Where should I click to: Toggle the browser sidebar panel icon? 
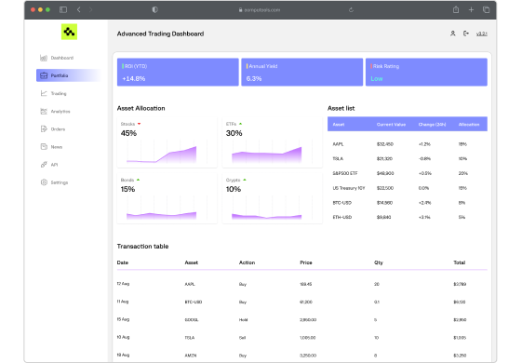click(63, 9)
